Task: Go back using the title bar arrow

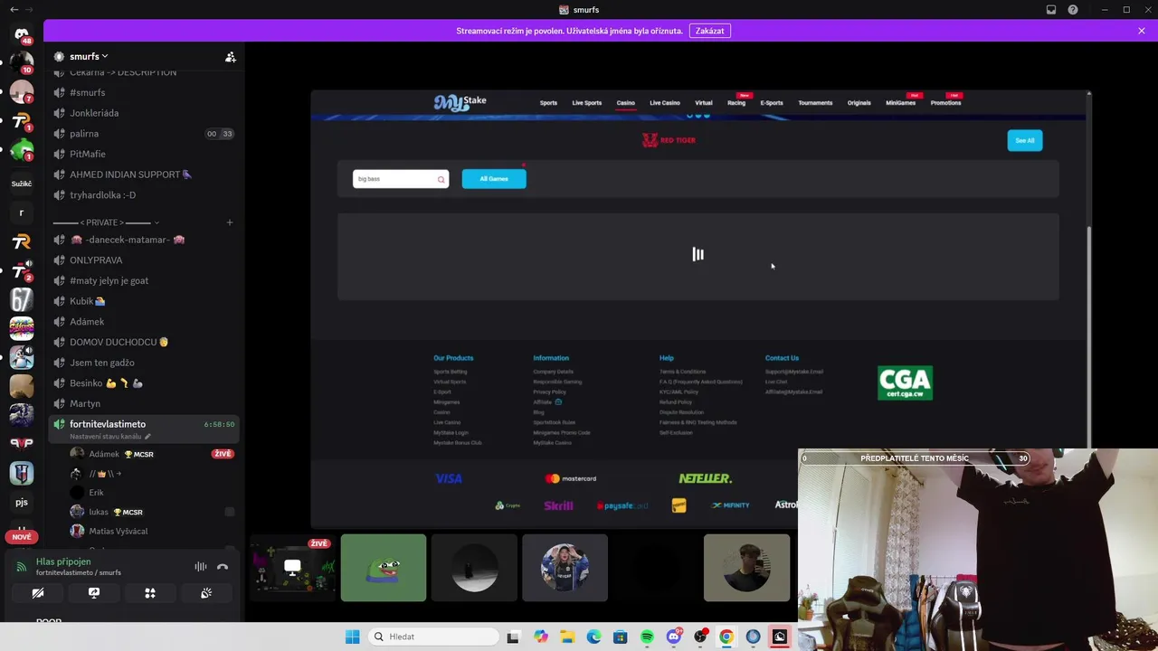Action: click(x=14, y=10)
